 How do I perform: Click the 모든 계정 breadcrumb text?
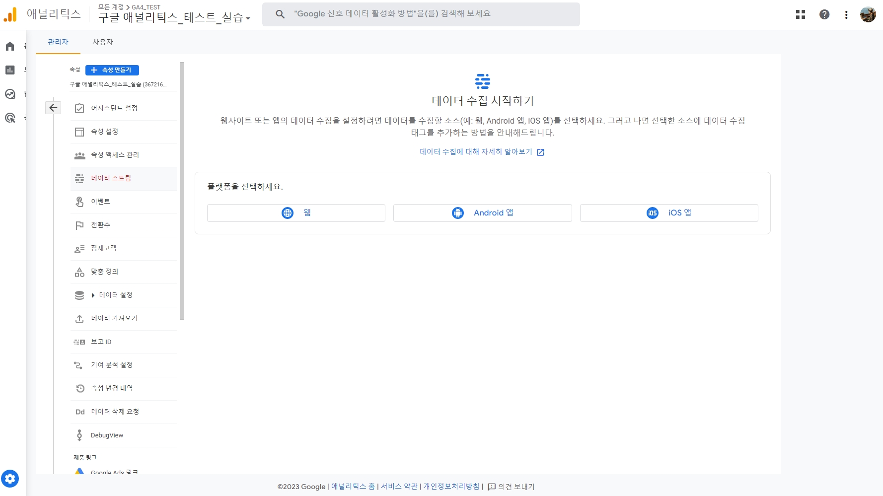(111, 7)
